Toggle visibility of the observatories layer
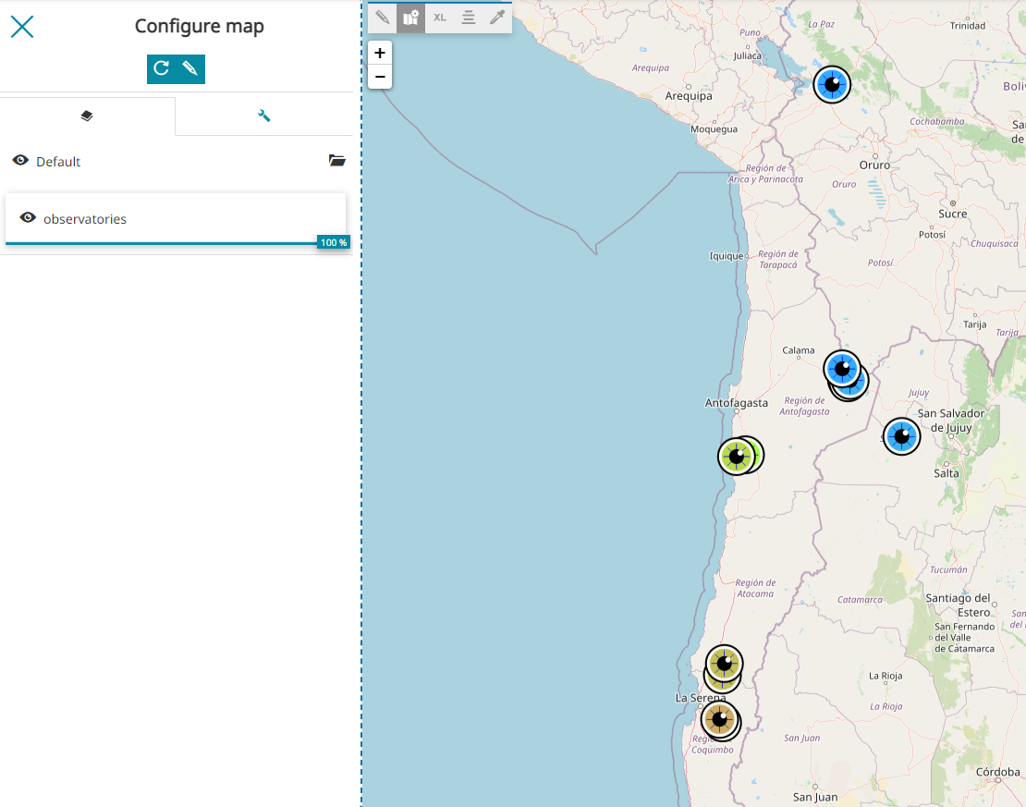The width and height of the screenshot is (1026, 807). coord(28,218)
